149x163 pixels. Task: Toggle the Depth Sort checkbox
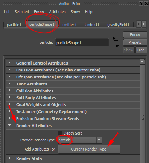tap(60, 133)
